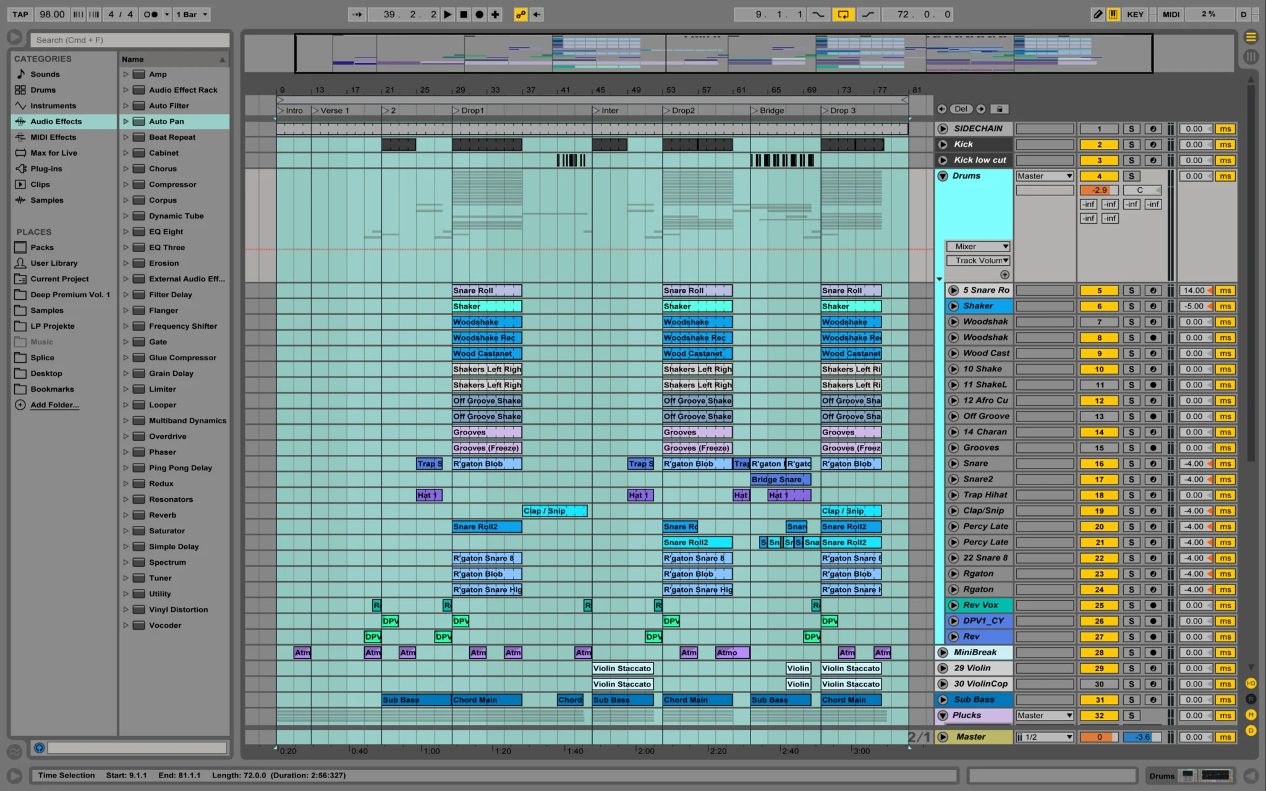
Task: Adjust the Drums pan control C
Action: pos(1142,190)
